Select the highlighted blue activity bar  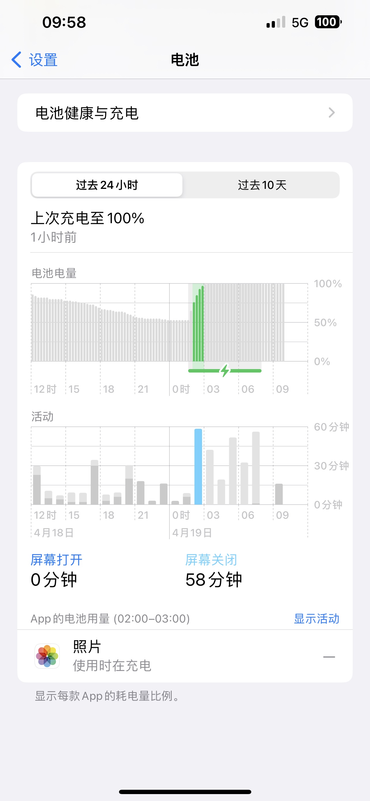pos(198,467)
